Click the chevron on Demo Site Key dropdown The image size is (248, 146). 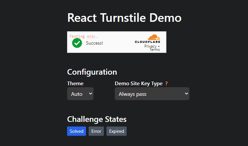186,94
